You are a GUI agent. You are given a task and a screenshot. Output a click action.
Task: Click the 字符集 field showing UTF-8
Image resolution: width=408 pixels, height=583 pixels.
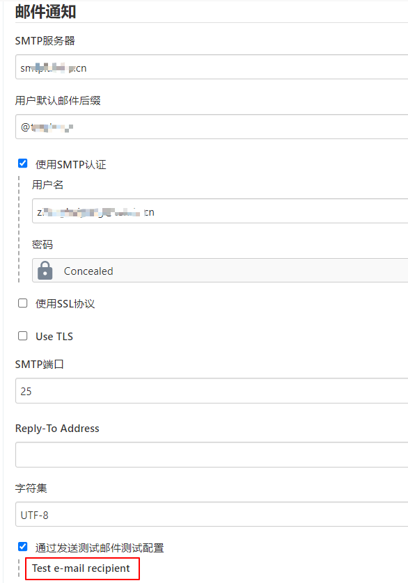pyautogui.click(x=212, y=514)
